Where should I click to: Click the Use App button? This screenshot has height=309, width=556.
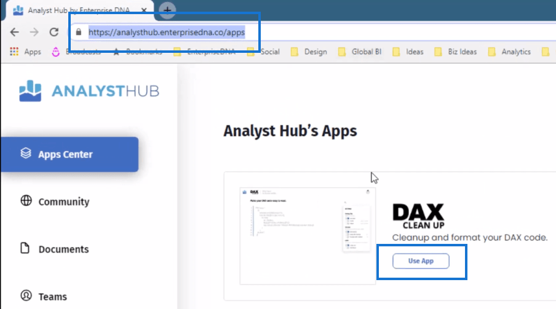(421, 261)
